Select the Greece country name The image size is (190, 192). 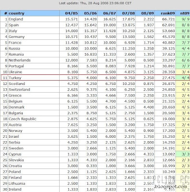click(x=15, y=96)
